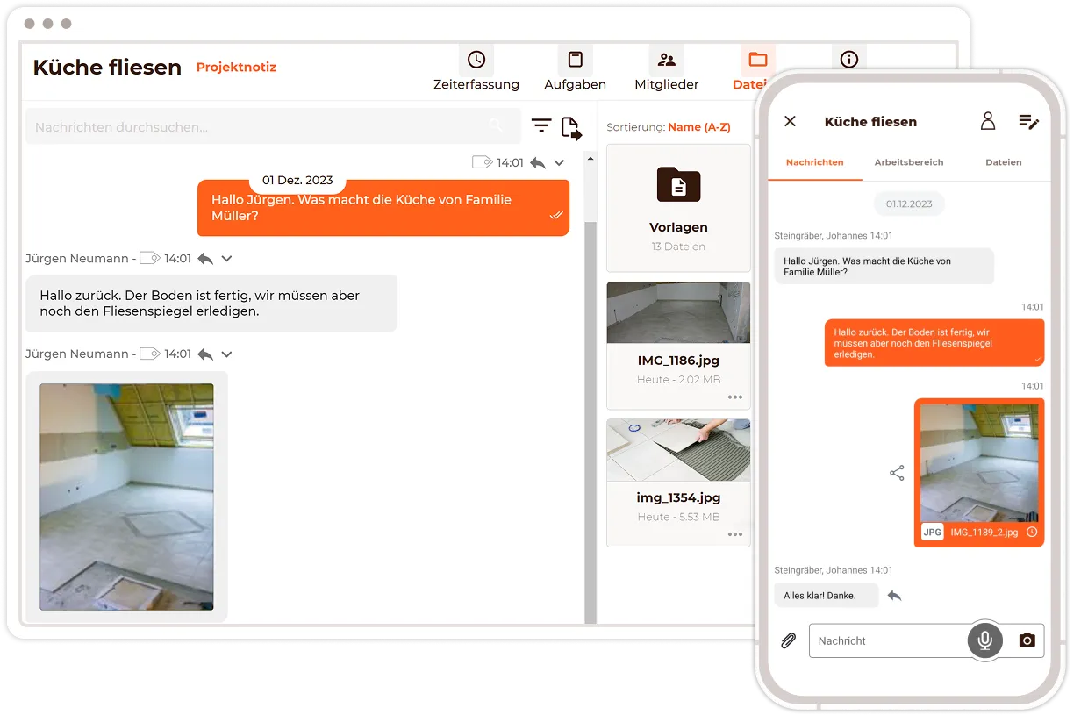Select the Küche fliesen project title

(x=107, y=67)
